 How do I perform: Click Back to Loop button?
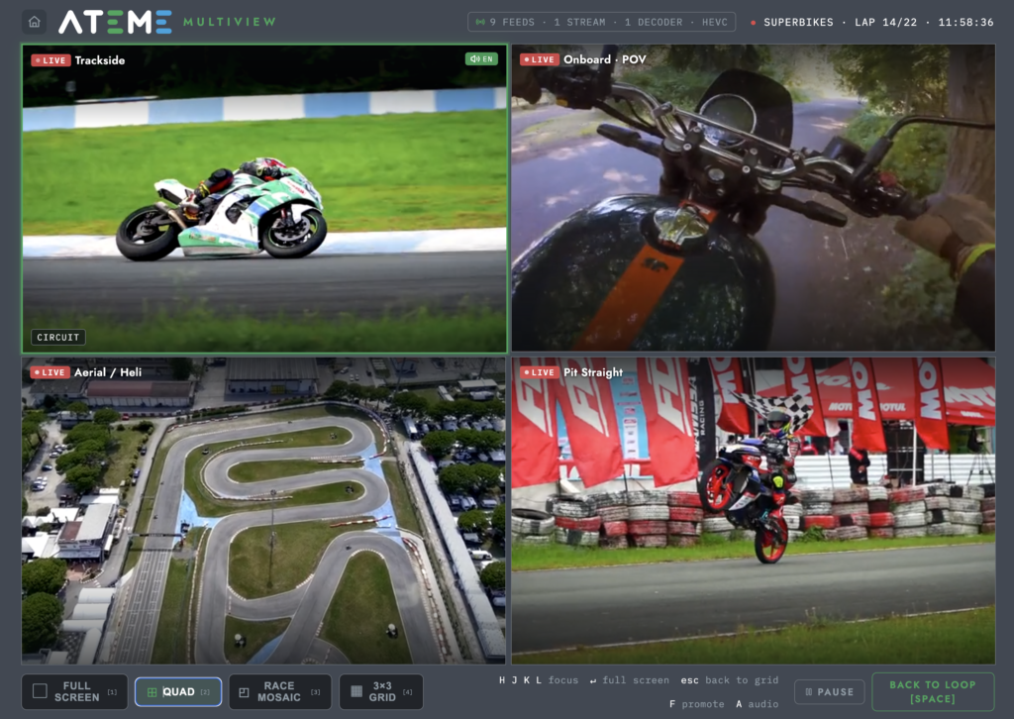[933, 692]
